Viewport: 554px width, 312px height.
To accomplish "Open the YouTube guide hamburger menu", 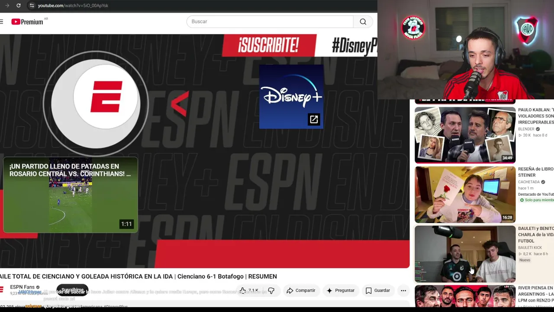I will pyautogui.click(x=2, y=22).
